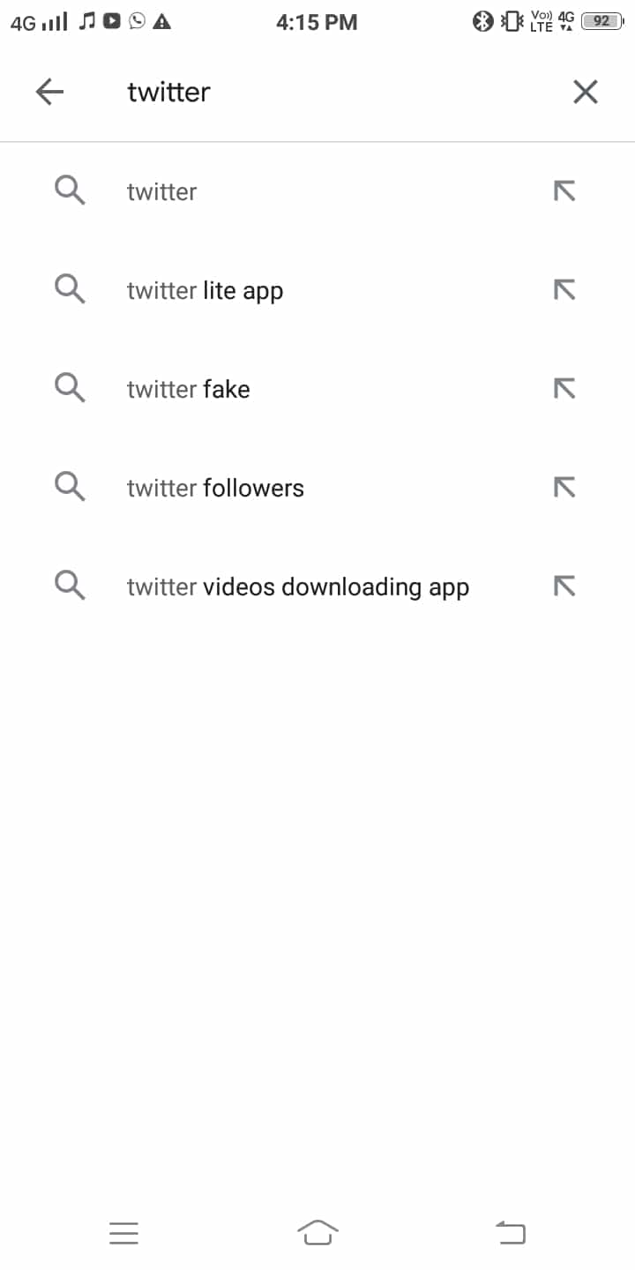This screenshot has height=1270, width=635.
Task: Tap the fill-in arrow for 'twitter videos downloading app'
Action: tap(564, 586)
